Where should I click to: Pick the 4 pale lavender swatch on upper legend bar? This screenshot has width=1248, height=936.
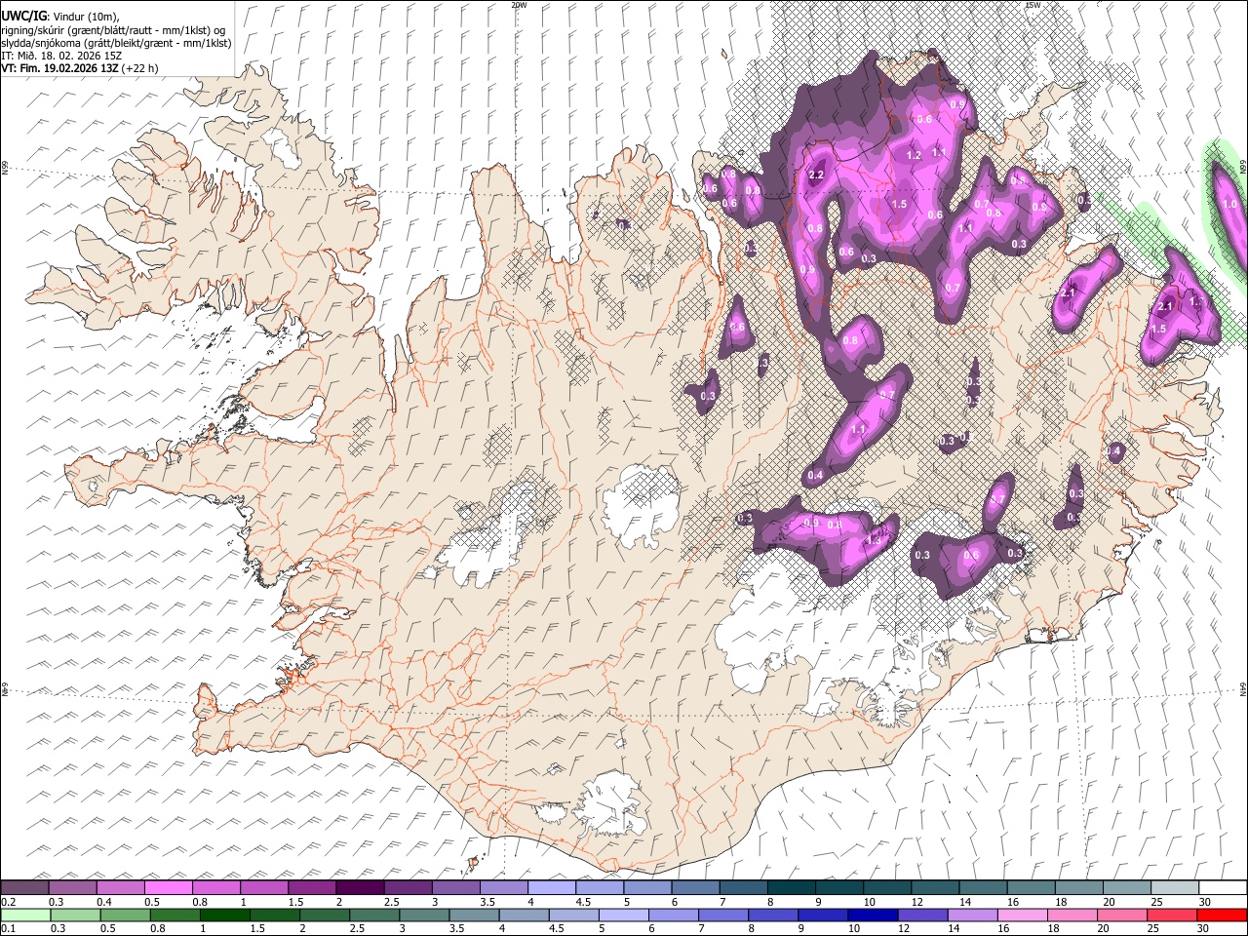pos(550,887)
